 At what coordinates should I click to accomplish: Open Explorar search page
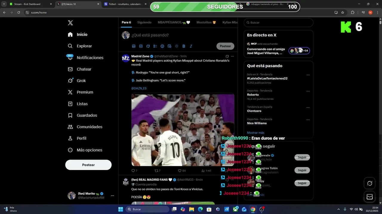point(80,46)
